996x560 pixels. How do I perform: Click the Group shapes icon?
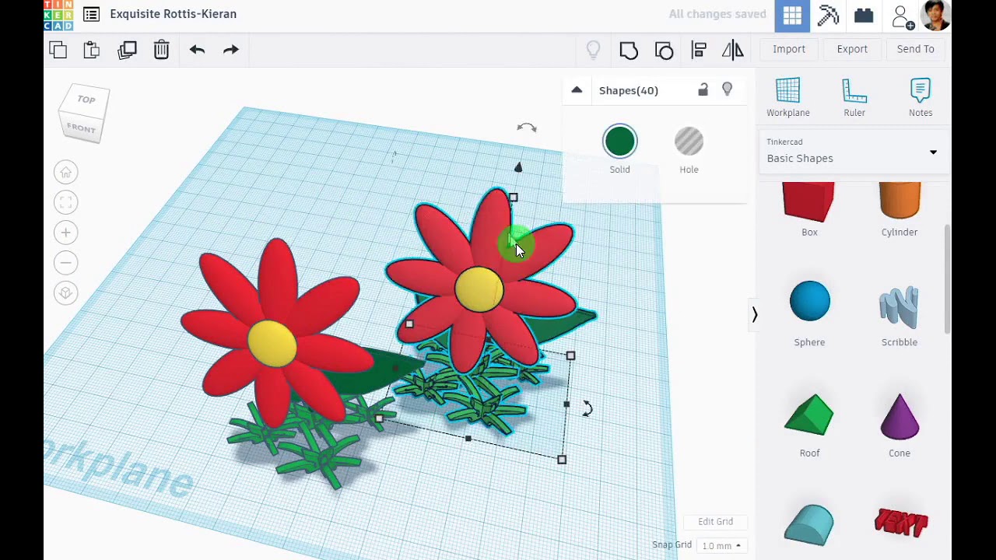pos(629,51)
